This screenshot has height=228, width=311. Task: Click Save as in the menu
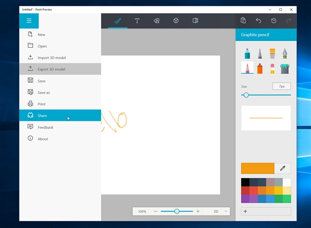coord(44,92)
